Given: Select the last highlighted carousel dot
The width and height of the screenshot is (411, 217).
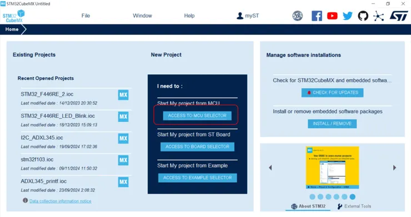Looking at the screenshot, I should click(x=353, y=197).
